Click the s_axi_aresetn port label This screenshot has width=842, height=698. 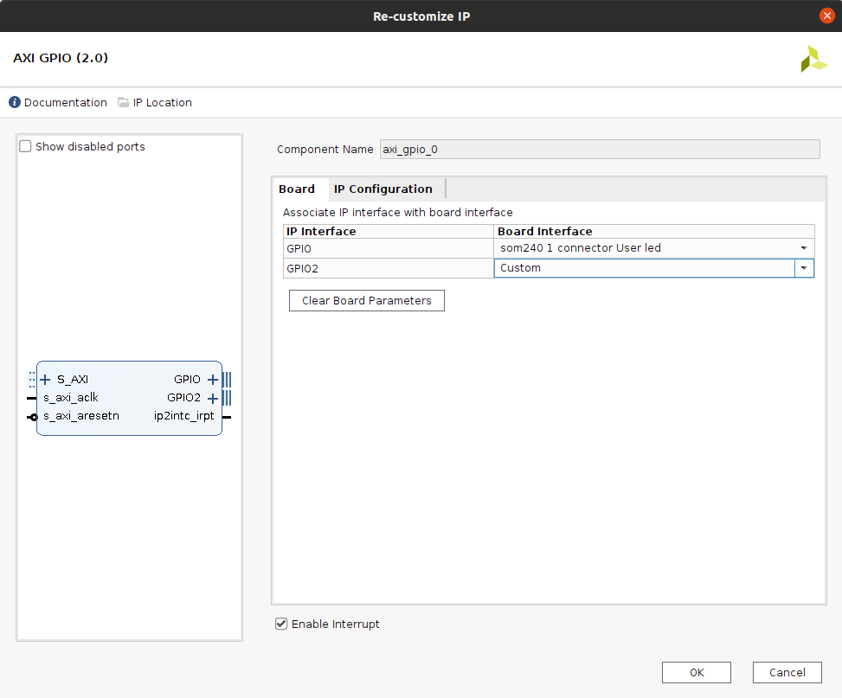tap(81, 415)
